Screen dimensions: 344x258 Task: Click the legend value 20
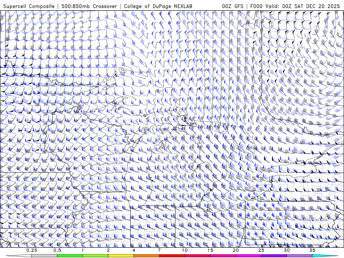pyautogui.click(x=236, y=250)
